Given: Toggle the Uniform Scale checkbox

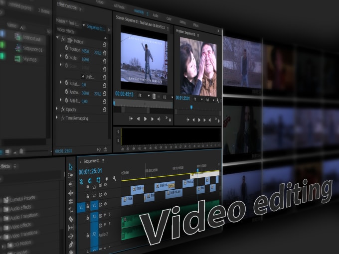Looking at the screenshot, I should [83, 76].
